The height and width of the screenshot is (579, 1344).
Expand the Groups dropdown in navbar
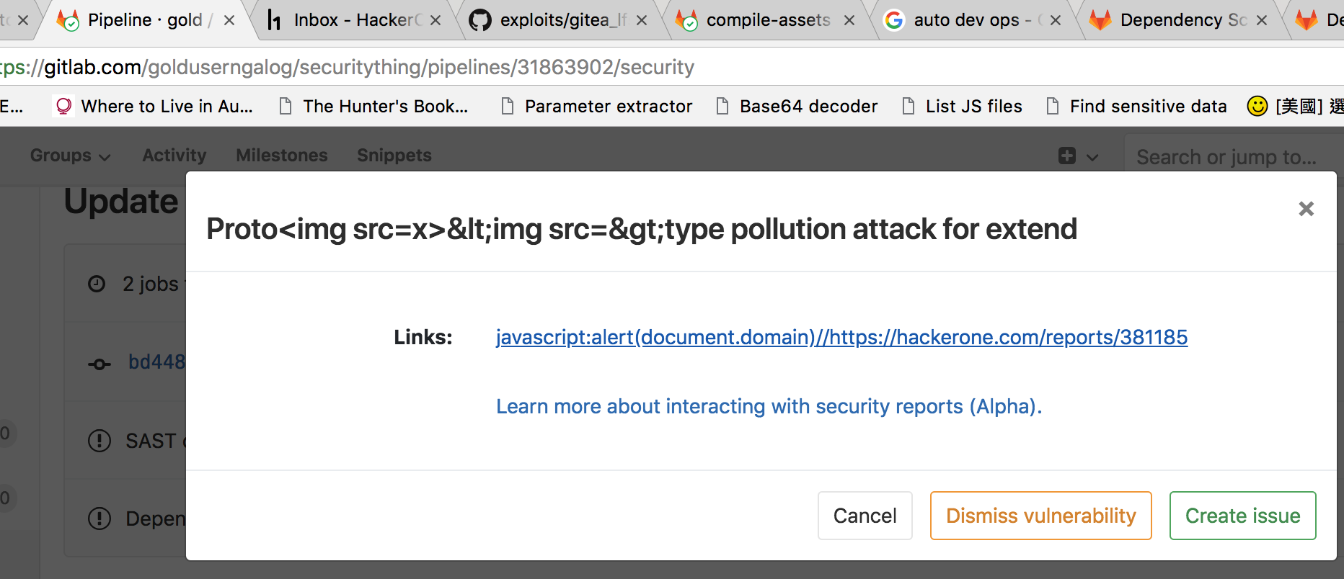70,156
